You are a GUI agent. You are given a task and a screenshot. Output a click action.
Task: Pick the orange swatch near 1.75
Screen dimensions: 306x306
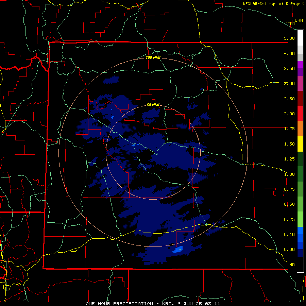coord(300,129)
